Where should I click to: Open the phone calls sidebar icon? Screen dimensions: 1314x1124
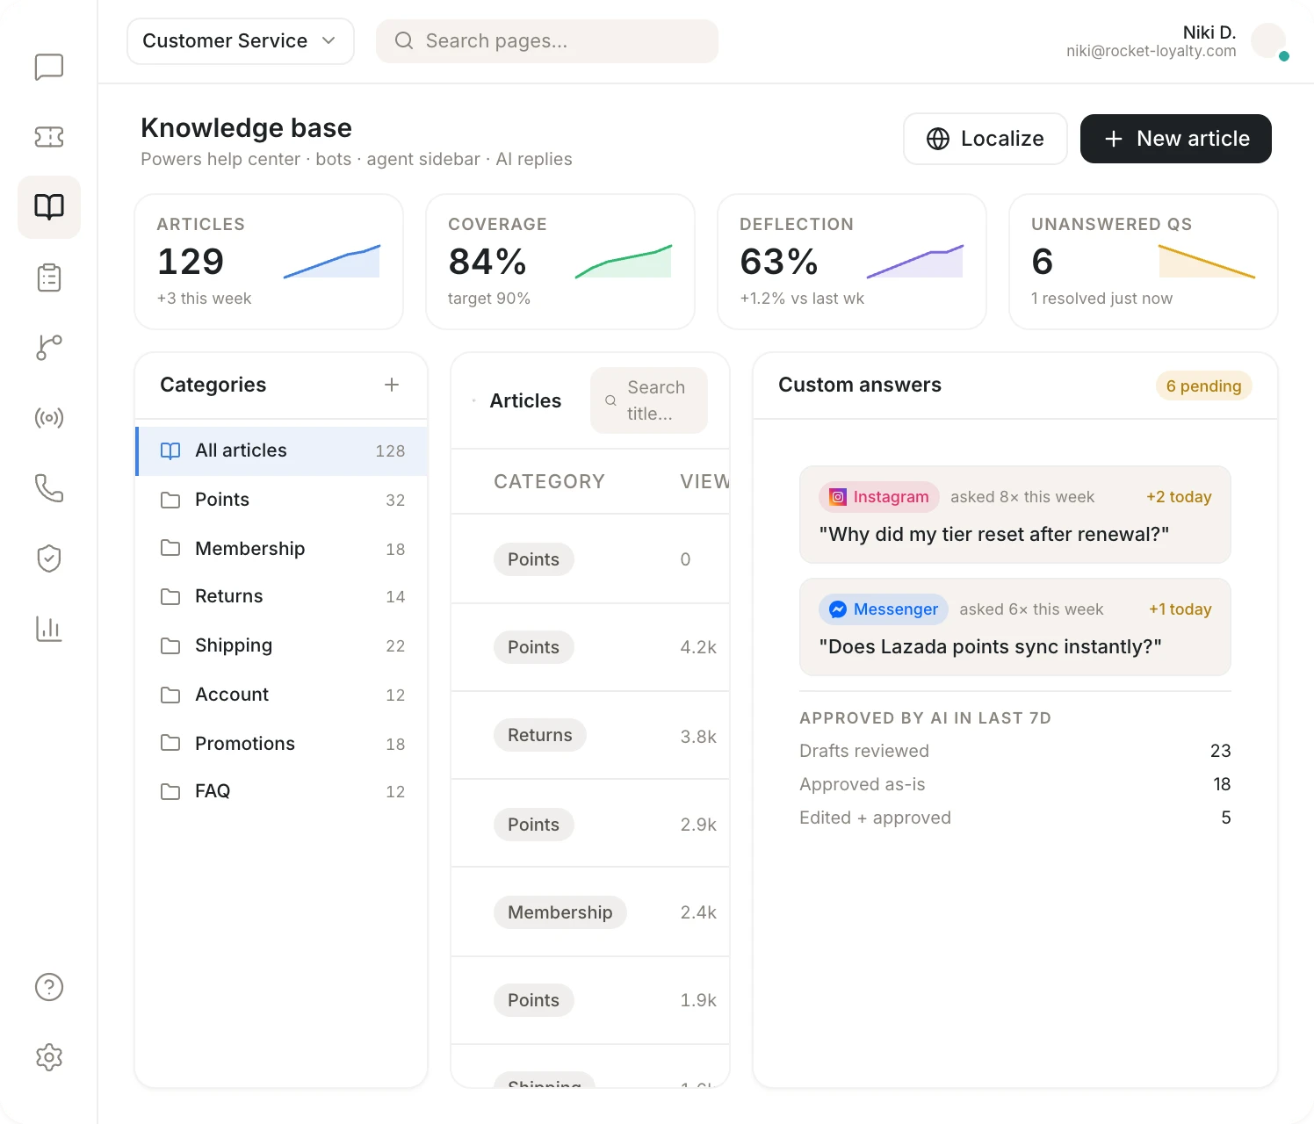pyautogui.click(x=49, y=488)
